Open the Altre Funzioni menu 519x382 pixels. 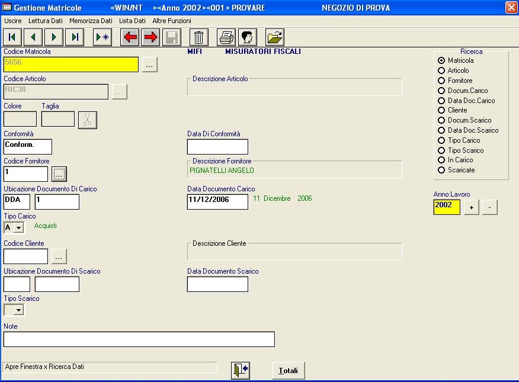(172, 21)
